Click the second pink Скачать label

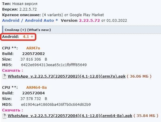click(x=13, y=110)
